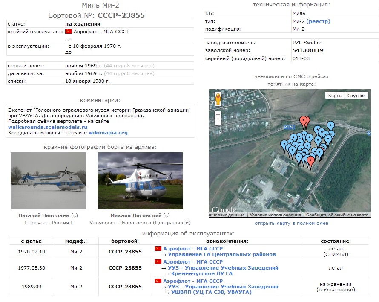Zoom out on the map
The image size is (379, 302).
coord(218,122)
